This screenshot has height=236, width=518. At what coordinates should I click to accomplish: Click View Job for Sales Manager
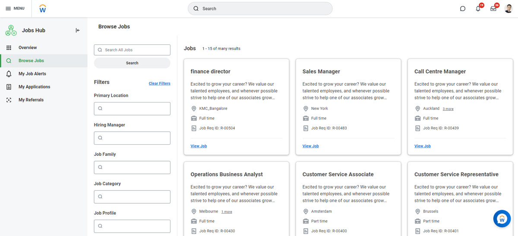click(310, 146)
